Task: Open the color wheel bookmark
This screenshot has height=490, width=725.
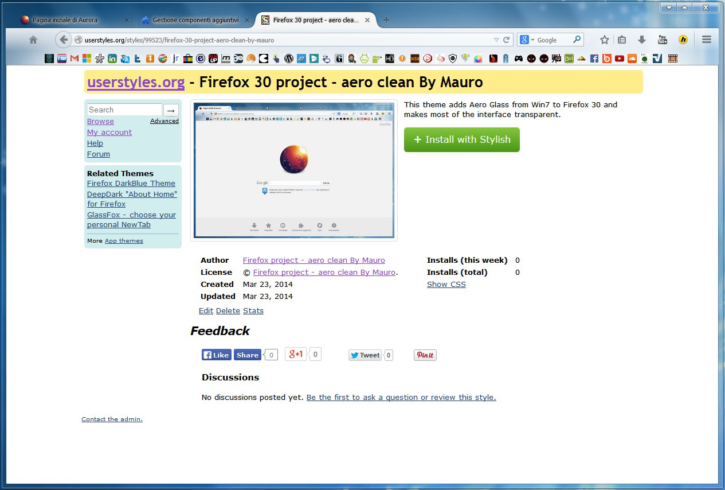Action: 478,58
